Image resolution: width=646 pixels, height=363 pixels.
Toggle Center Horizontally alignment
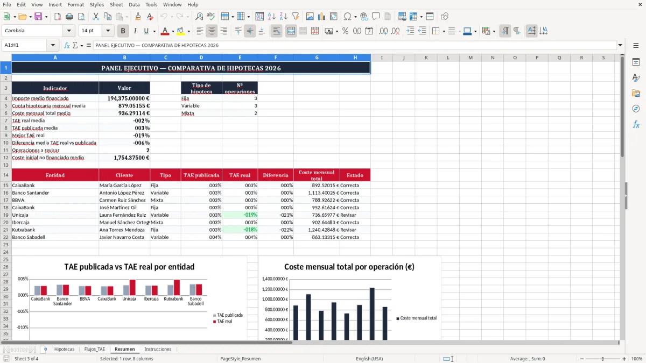click(212, 31)
